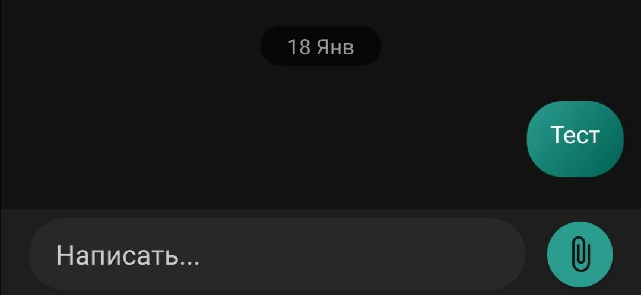Tap the "18 Янв" date chip
Image resolution: width=641 pixels, height=295 pixels.
click(321, 46)
